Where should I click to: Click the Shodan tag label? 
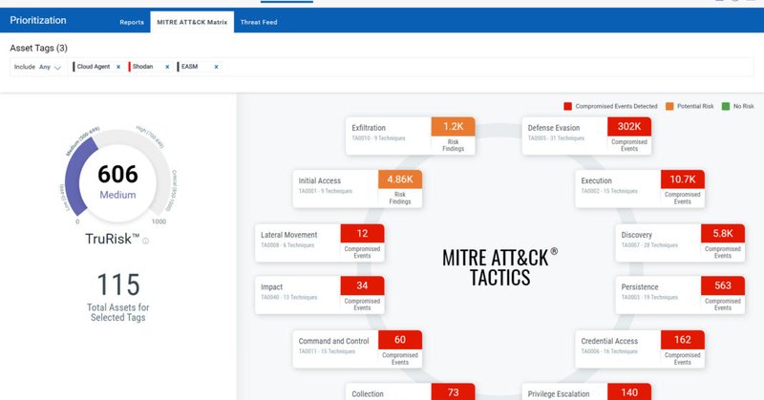[x=142, y=67]
